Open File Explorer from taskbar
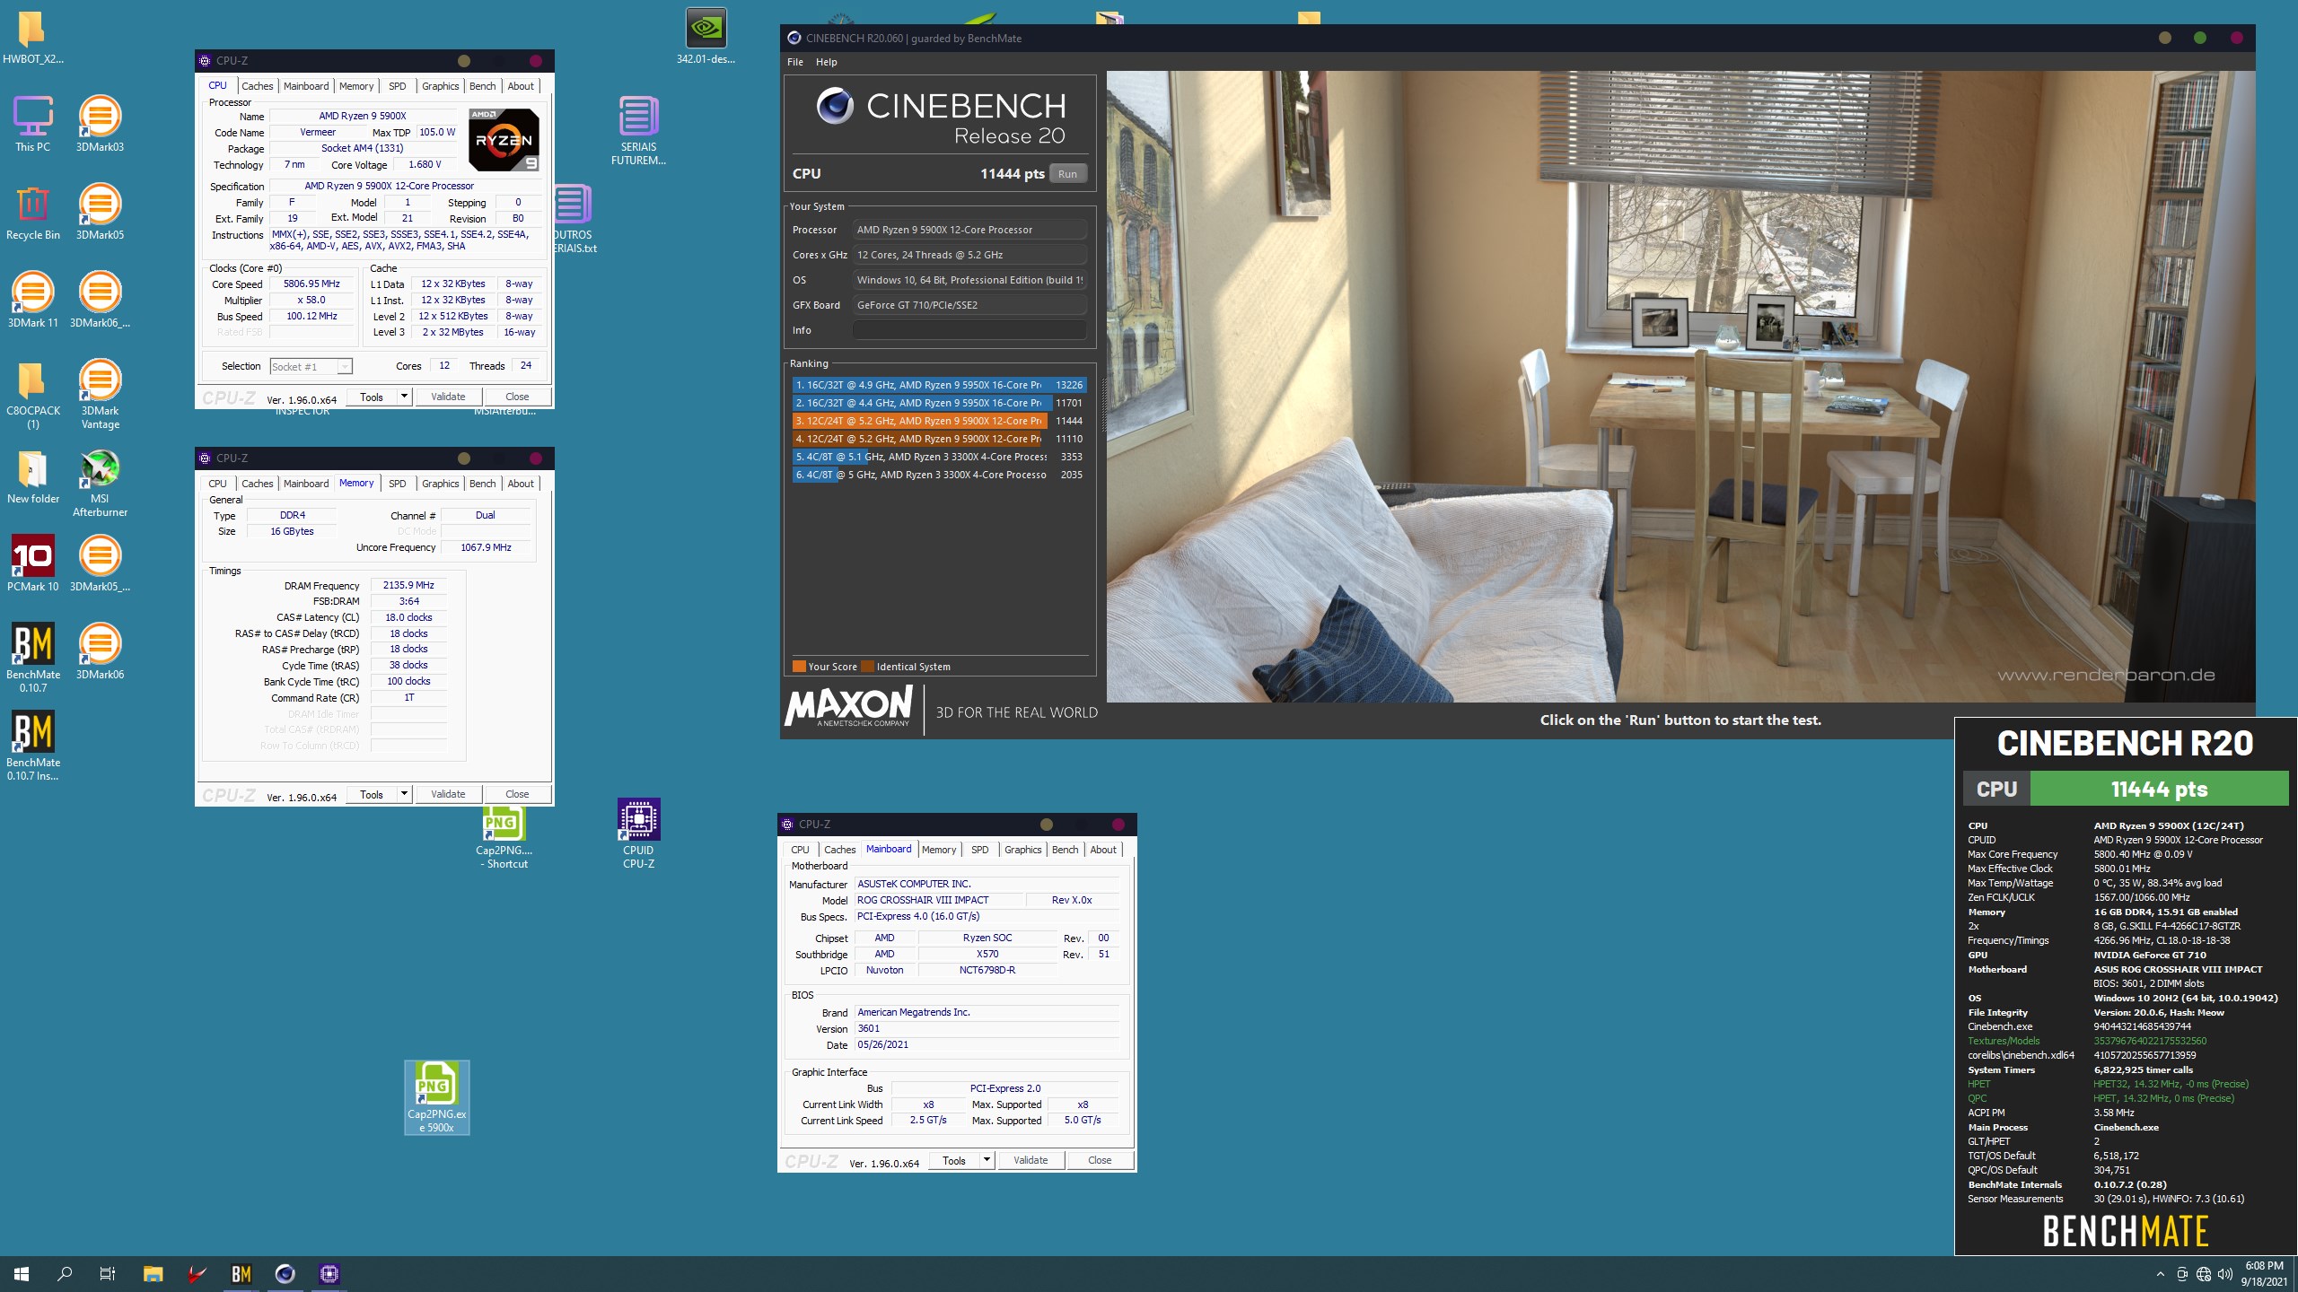The width and height of the screenshot is (2298, 1292). (153, 1273)
